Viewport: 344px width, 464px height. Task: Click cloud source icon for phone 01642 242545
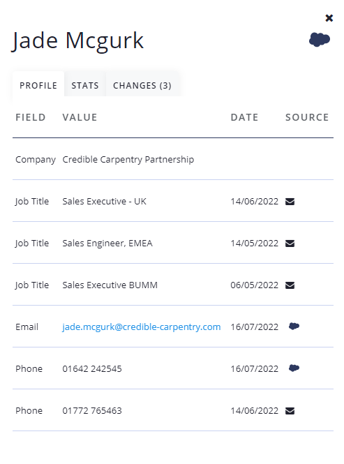tap(294, 368)
